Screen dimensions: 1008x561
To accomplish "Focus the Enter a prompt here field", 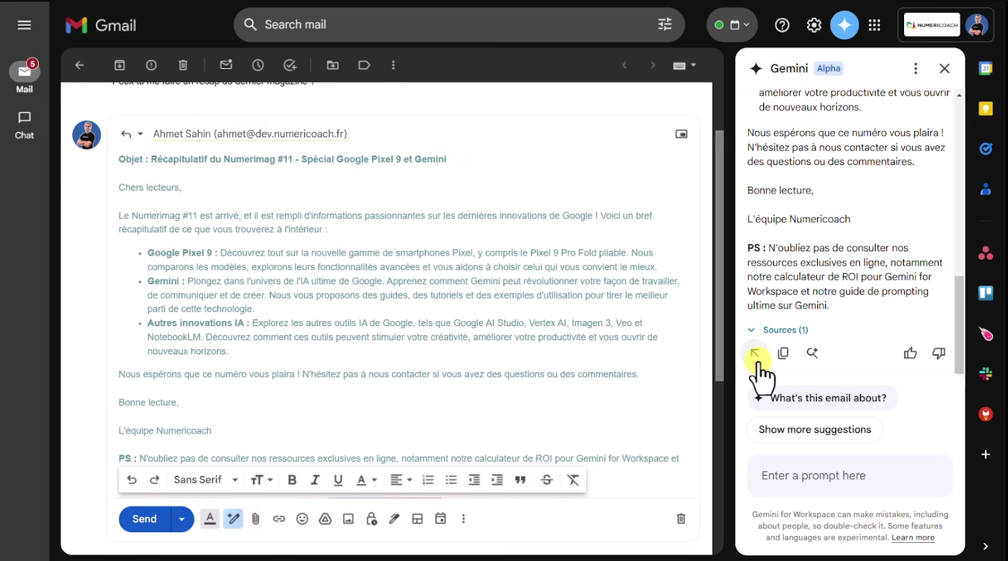I will [x=850, y=476].
